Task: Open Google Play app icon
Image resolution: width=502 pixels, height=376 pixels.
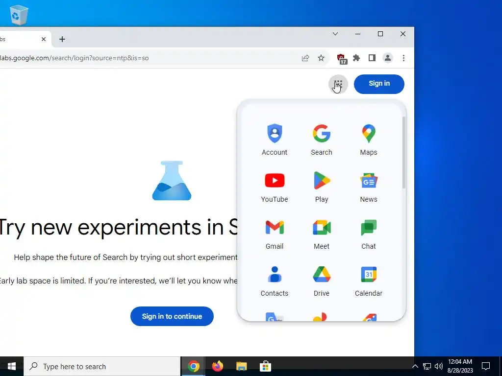Action: pos(322,187)
